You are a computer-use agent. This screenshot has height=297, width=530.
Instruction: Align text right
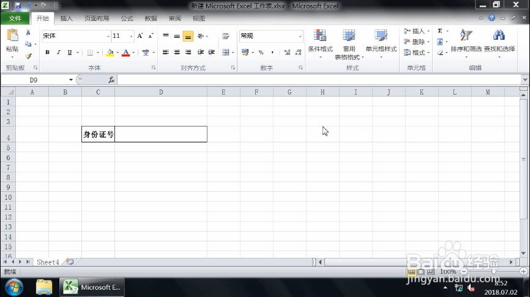click(x=188, y=53)
